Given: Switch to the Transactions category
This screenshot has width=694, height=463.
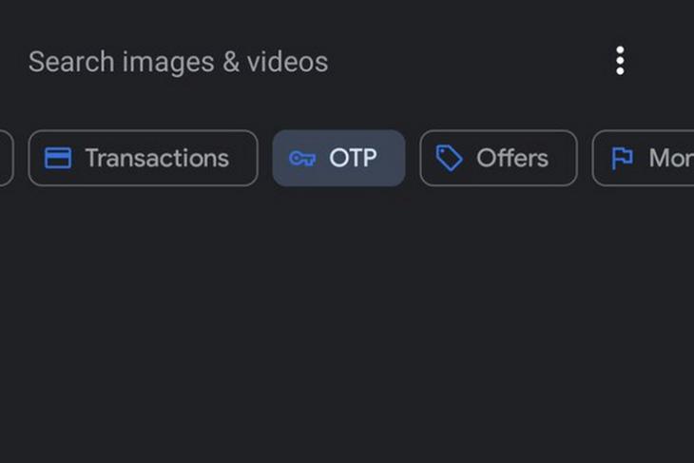Looking at the screenshot, I should click(x=143, y=158).
